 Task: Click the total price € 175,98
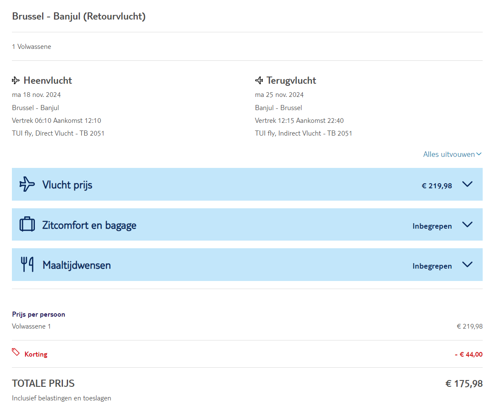(464, 384)
